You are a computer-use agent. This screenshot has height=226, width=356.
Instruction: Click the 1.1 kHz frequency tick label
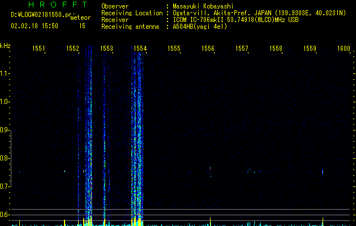click(5, 73)
